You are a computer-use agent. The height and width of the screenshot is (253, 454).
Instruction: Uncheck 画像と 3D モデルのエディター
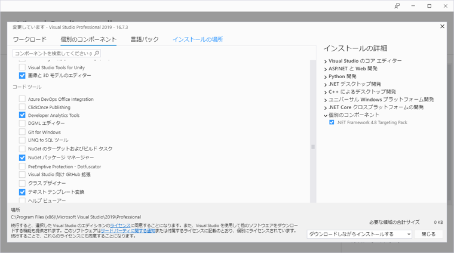[22, 75]
